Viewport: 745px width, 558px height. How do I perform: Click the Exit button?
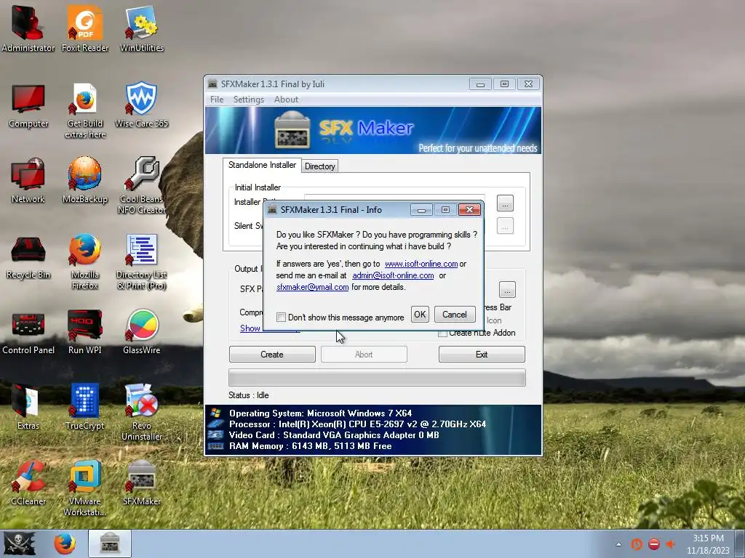click(x=482, y=355)
